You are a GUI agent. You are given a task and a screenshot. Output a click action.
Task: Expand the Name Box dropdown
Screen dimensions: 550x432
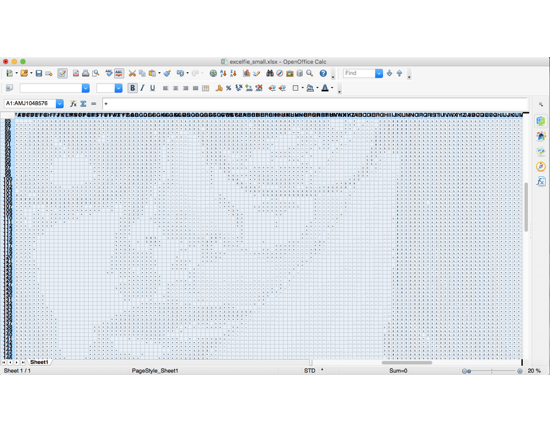60,104
